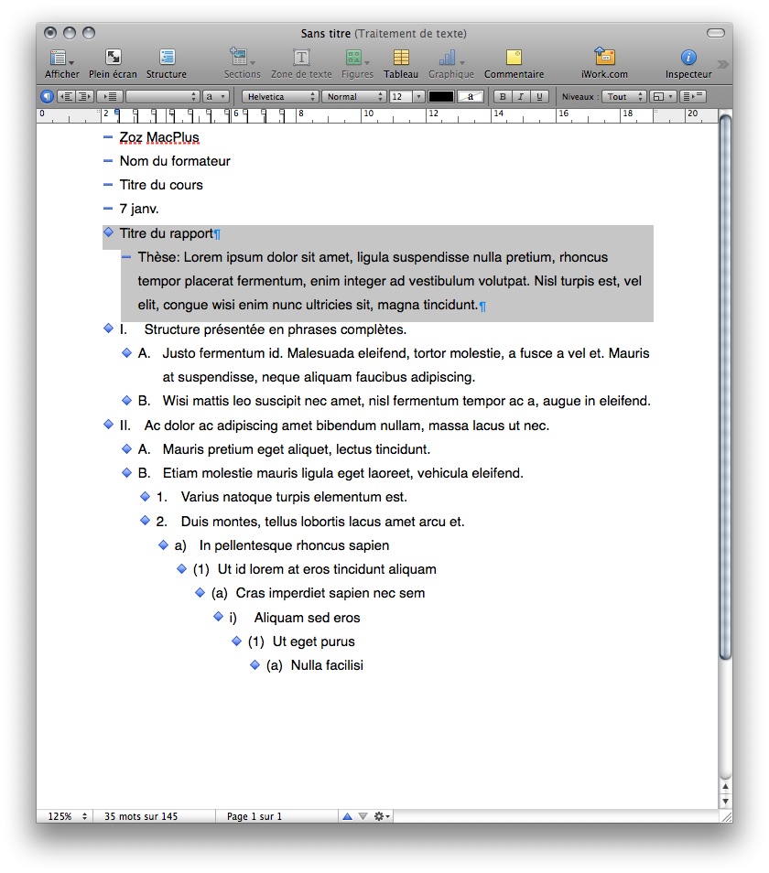The height and width of the screenshot is (873, 769).
Task: Insert a Tableau from the toolbar
Action: click(x=401, y=57)
